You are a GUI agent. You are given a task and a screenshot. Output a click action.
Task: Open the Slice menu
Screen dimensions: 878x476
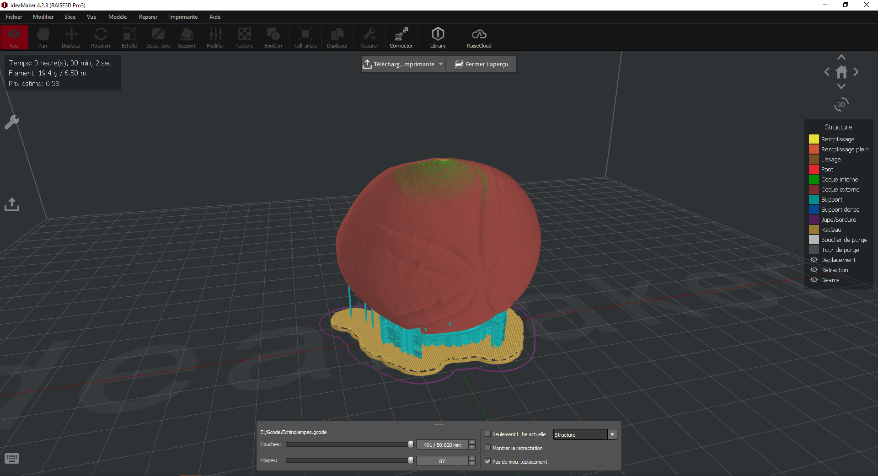70,17
